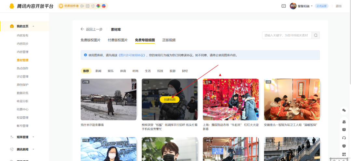Click the keyword search input field
Viewport: 351px width, 161px height.
(x=287, y=35)
